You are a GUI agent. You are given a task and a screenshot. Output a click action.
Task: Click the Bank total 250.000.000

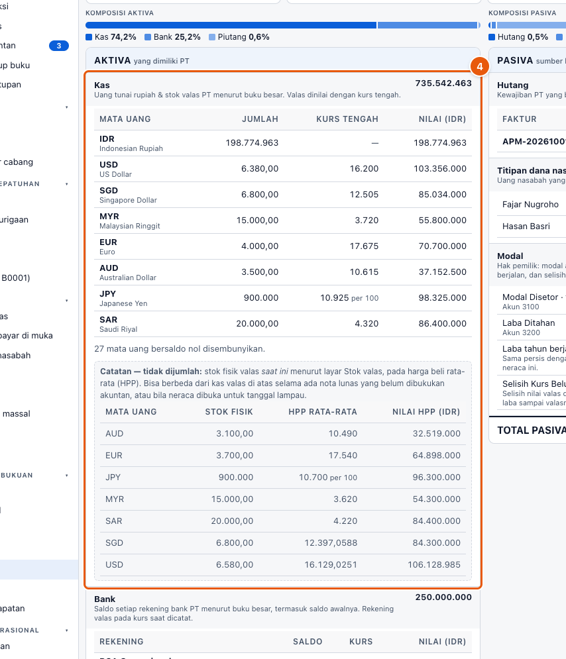point(443,597)
